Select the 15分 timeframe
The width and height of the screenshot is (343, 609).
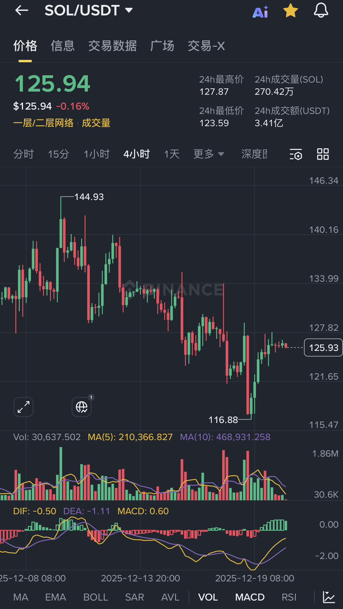pos(58,154)
